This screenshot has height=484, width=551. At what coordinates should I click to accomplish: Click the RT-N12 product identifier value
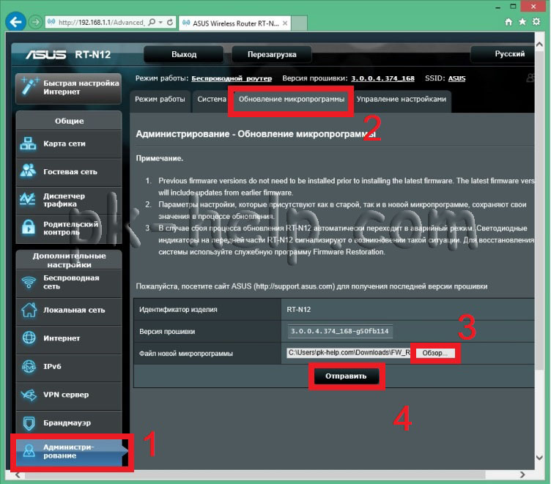[299, 310]
